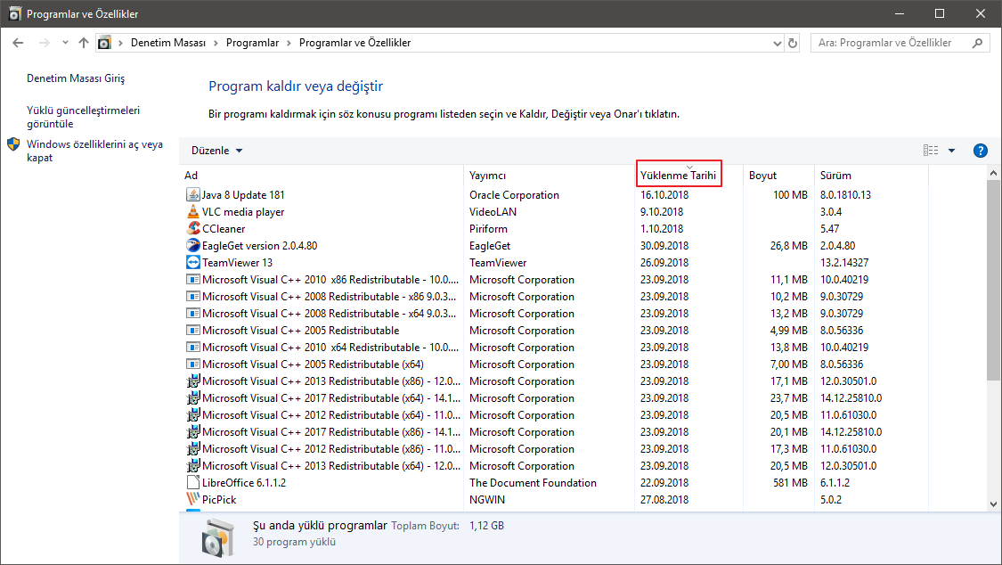Screen dimensions: 1002x565
Task: Click the TeamViewer 13 icon
Action: pyautogui.click(x=192, y=262)
